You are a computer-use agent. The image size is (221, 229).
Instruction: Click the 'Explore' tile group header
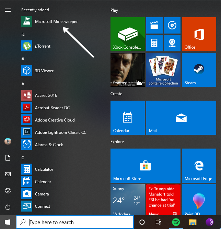pos(117,142)
